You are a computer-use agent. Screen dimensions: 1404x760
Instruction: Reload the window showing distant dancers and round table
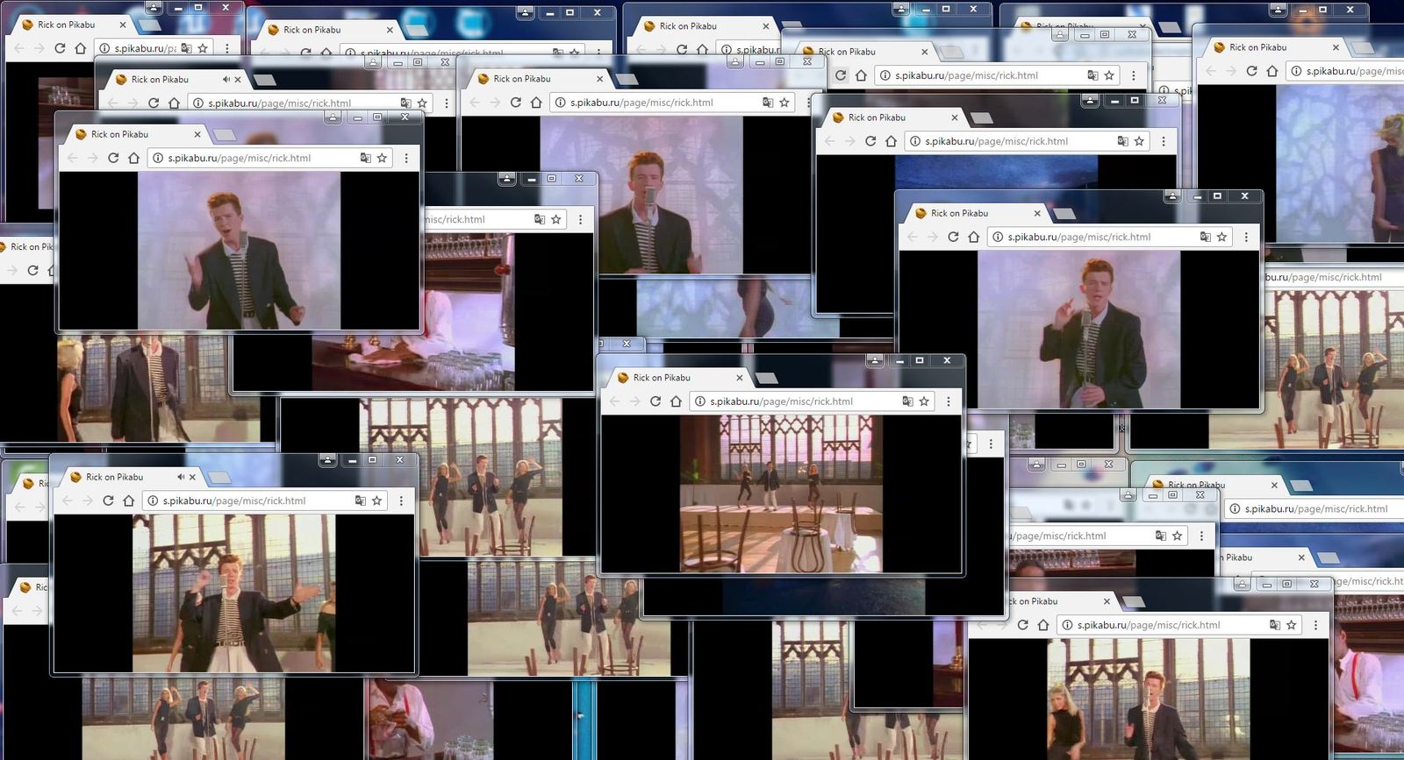655,401
